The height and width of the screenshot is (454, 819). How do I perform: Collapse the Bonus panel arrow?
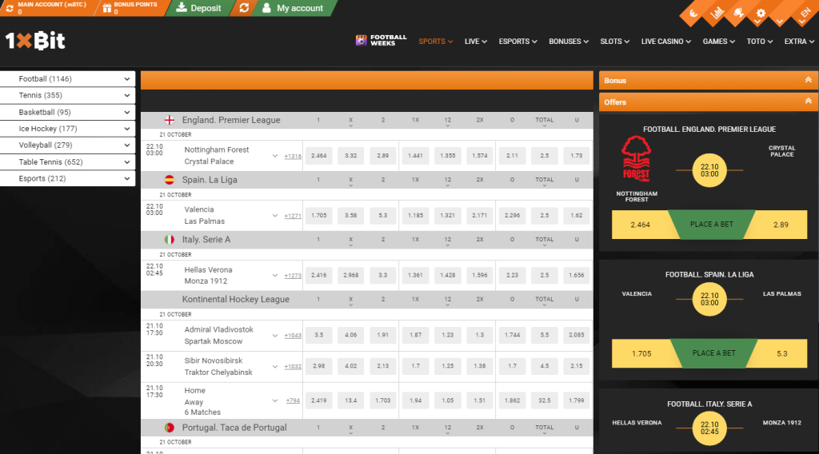[808, 80]
